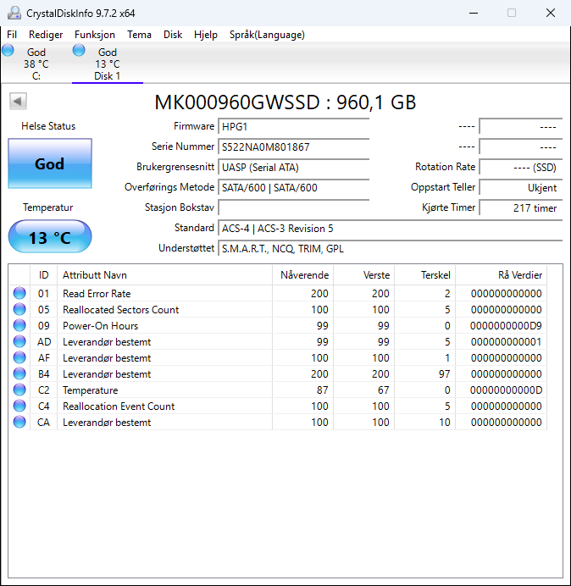Click the interface field UASP (Serial ATA)
The width and height of the screenshot is (571, 586).
click(x=293, y=167)
